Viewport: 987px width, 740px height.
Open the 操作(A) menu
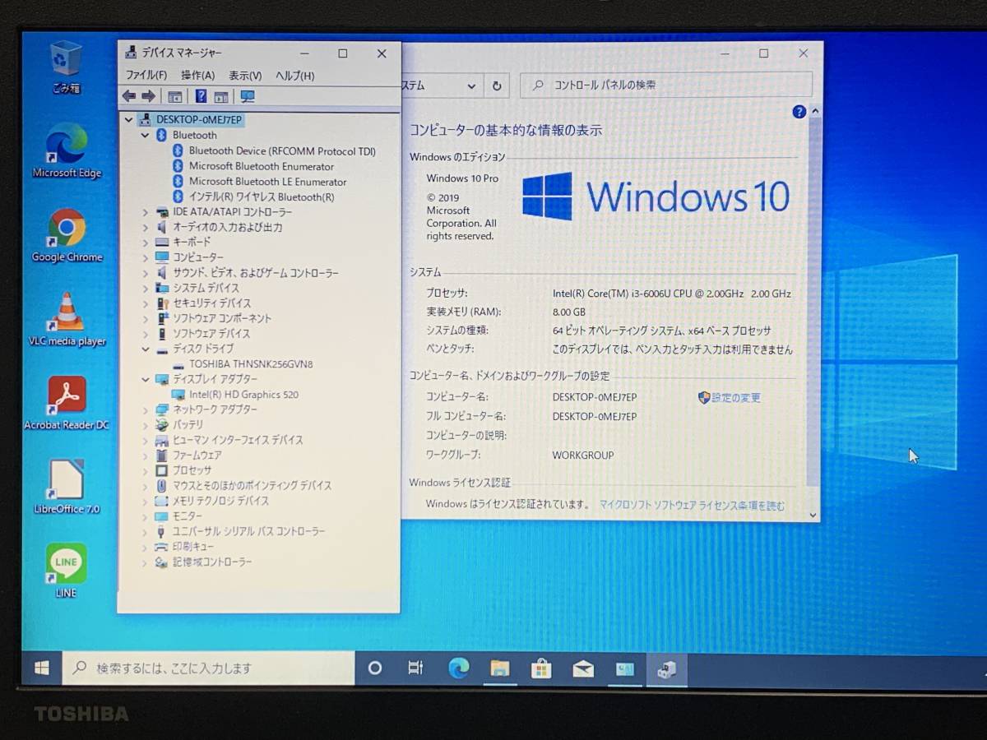point(197,76)
